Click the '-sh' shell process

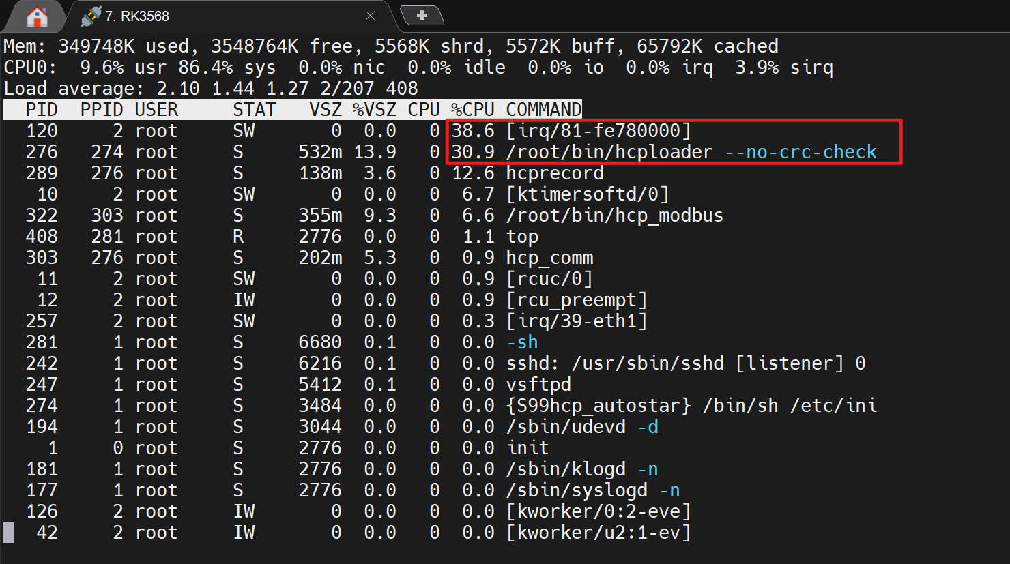522,342
